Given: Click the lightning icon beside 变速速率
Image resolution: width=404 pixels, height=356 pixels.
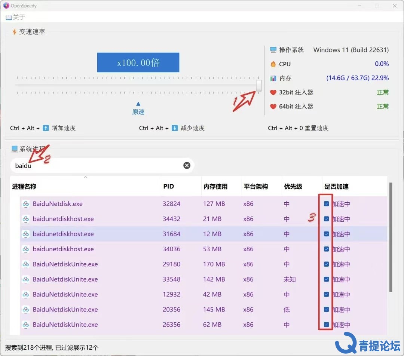Looking at the screenshot, I should [15, 32].
